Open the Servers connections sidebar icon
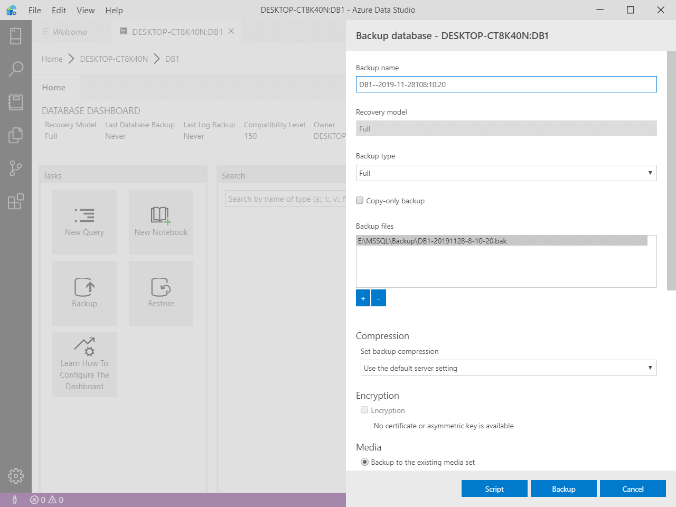676x507 pixels. [x=16, y=36]
